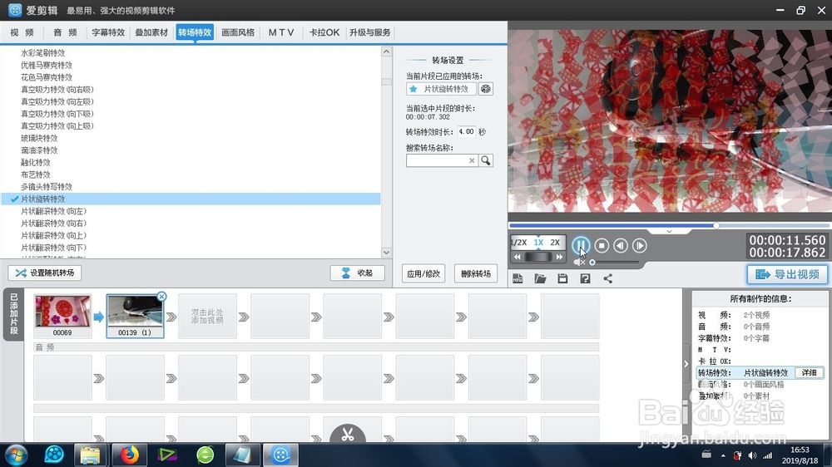
Task: Save the project with disk icon
Action: click(x=562, y=279)
